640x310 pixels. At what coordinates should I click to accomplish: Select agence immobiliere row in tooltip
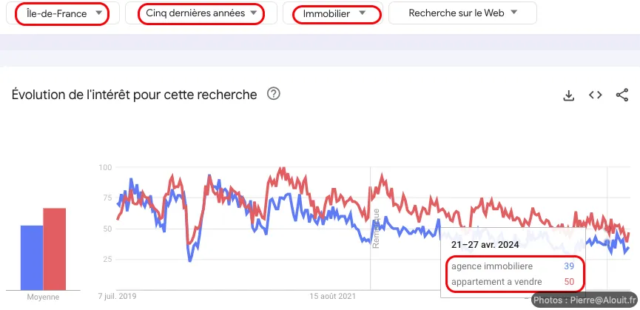(512, 266)
